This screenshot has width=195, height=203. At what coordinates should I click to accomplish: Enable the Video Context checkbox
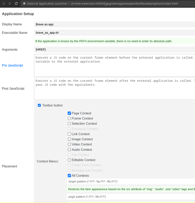point(69,144)
